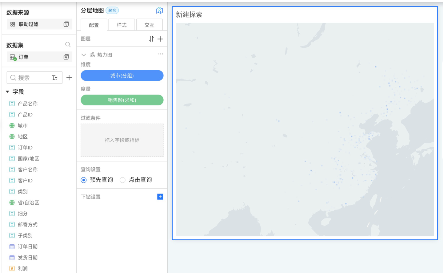The height and width of the screenshot is (273, 443).
Task: Open the 联动过滤 data source selector
Action: [39, 24]
